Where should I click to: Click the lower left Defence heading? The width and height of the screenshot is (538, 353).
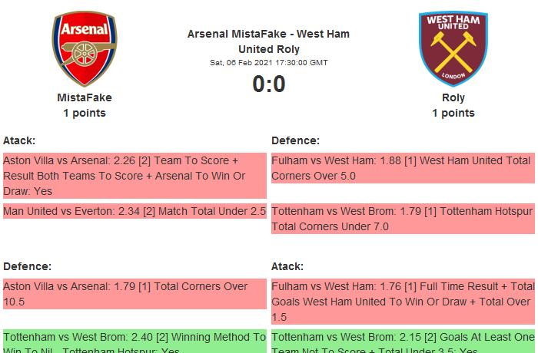(x=27, y=266)
